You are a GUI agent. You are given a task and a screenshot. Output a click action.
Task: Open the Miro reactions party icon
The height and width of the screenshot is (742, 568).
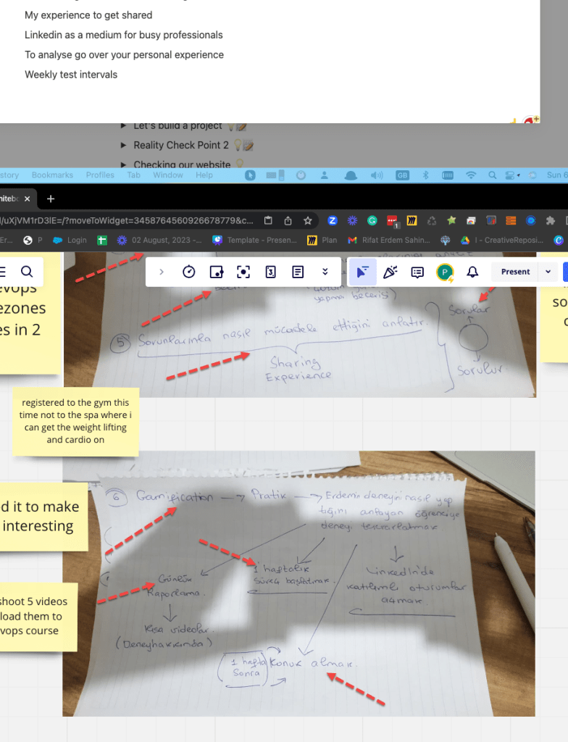click(390, 272)
